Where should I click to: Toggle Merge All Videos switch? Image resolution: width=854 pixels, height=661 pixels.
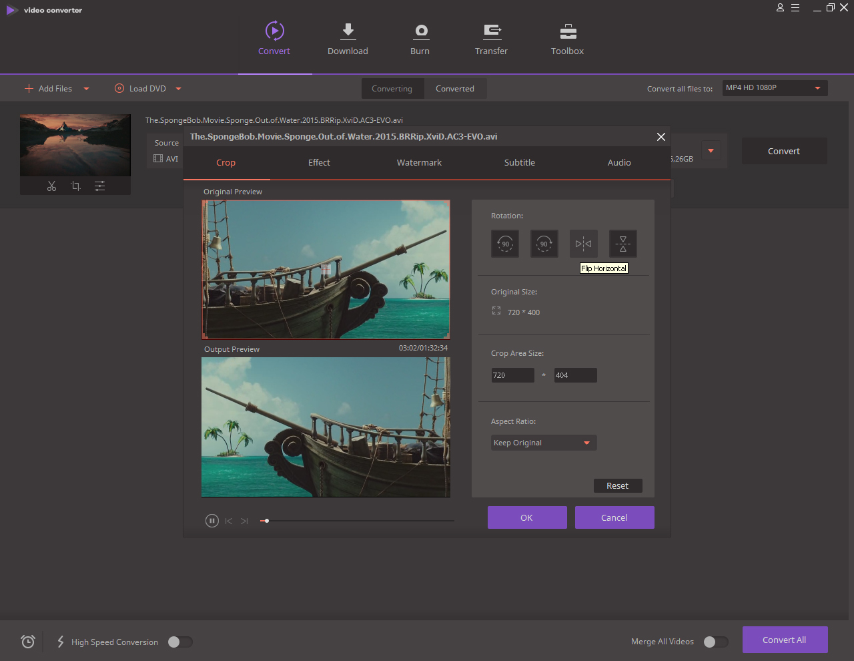click(716, 642)
